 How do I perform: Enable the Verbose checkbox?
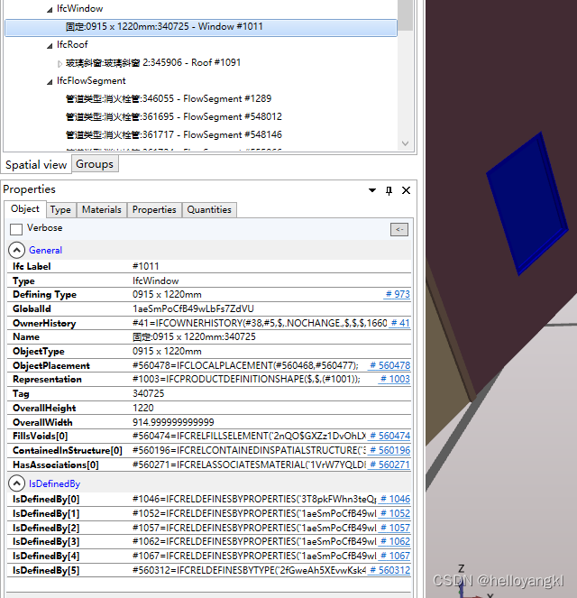click(x=16, y=229)
